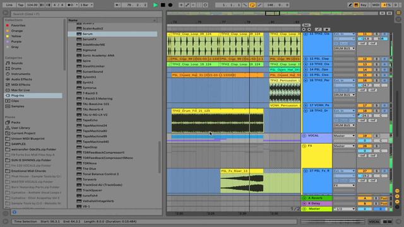Open the Samples category
Screen dimensions: 404x227
(x=18, y=107)
